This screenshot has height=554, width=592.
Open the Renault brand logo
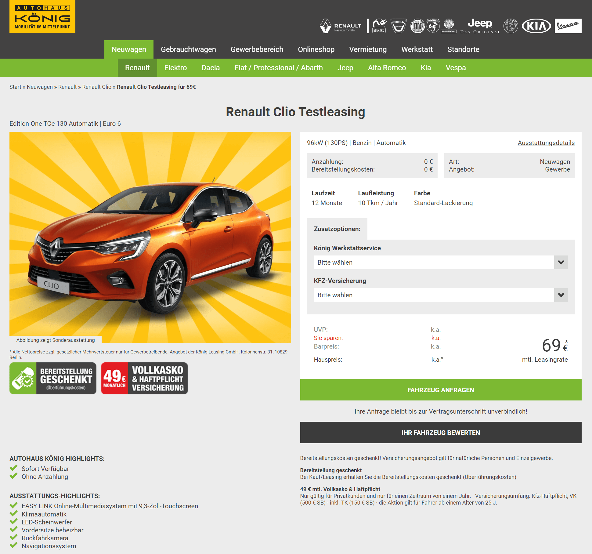coord(341,26)
